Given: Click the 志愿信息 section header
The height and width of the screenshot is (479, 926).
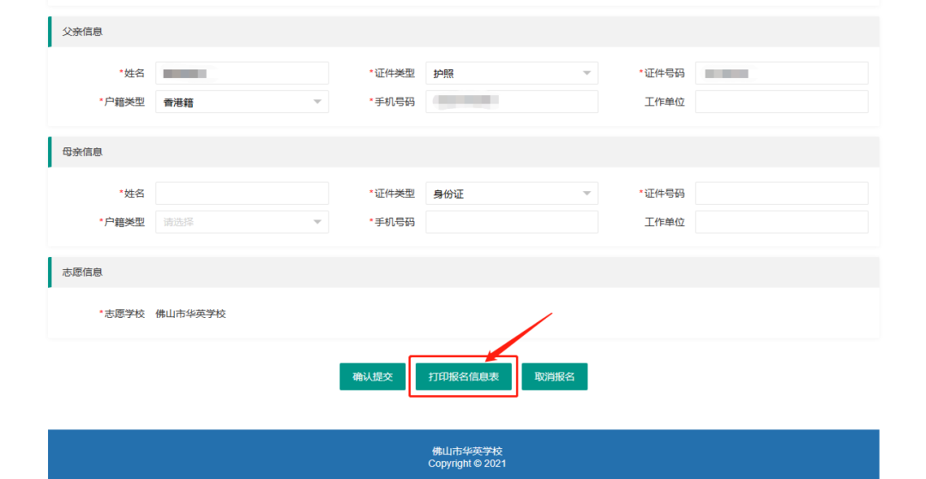Looking at the screenshot, I should pos(82,272).
